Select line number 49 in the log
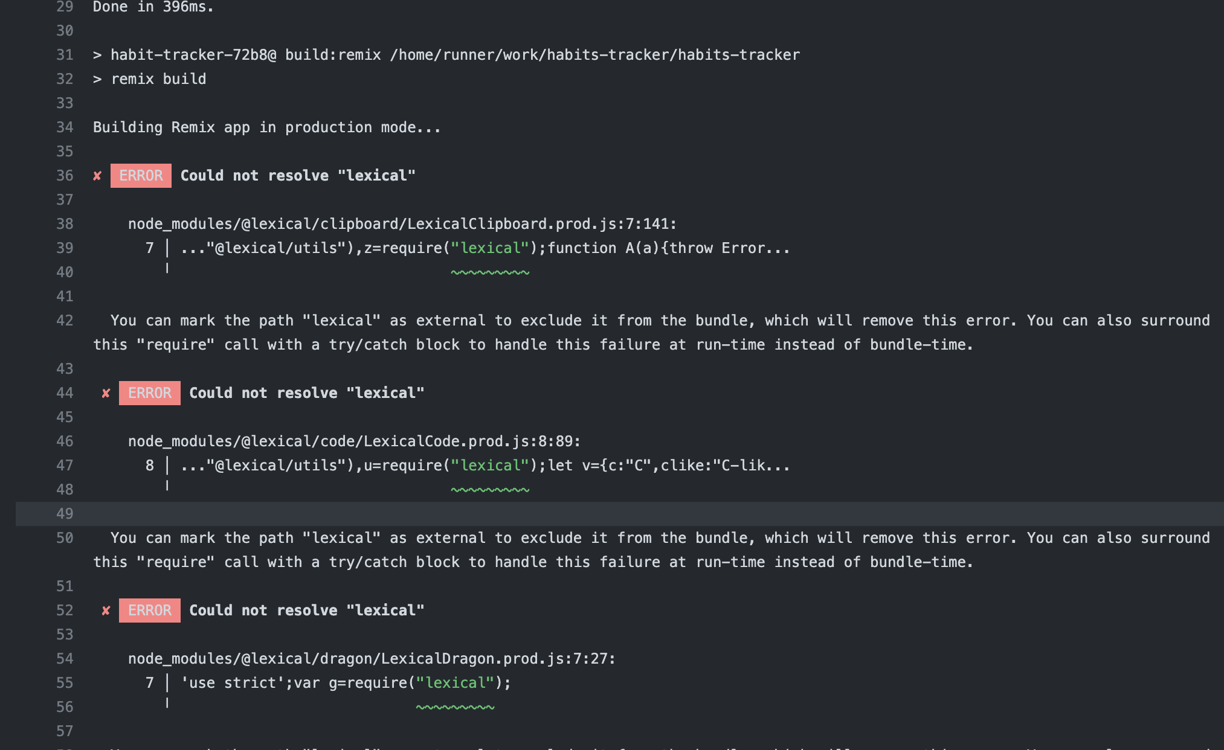The height and width of the screenshot is (750, 1224). click(64, 513)
